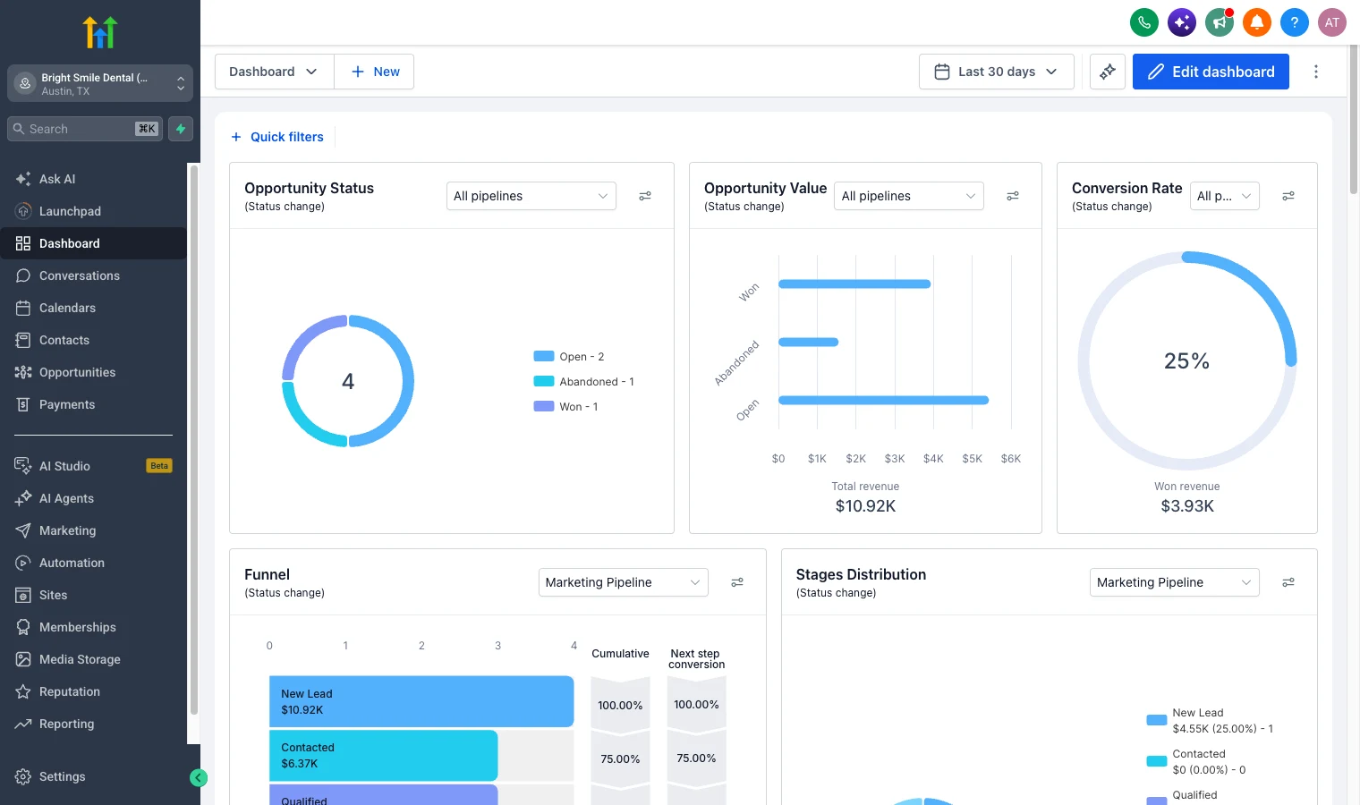
Task: Open the AT user avatar menu
Action: [1332, 22]
